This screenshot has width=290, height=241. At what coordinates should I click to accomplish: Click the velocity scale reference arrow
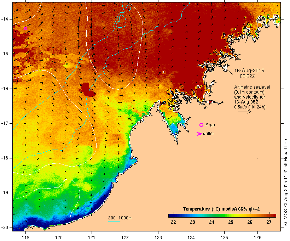click(x=245, y=112)
